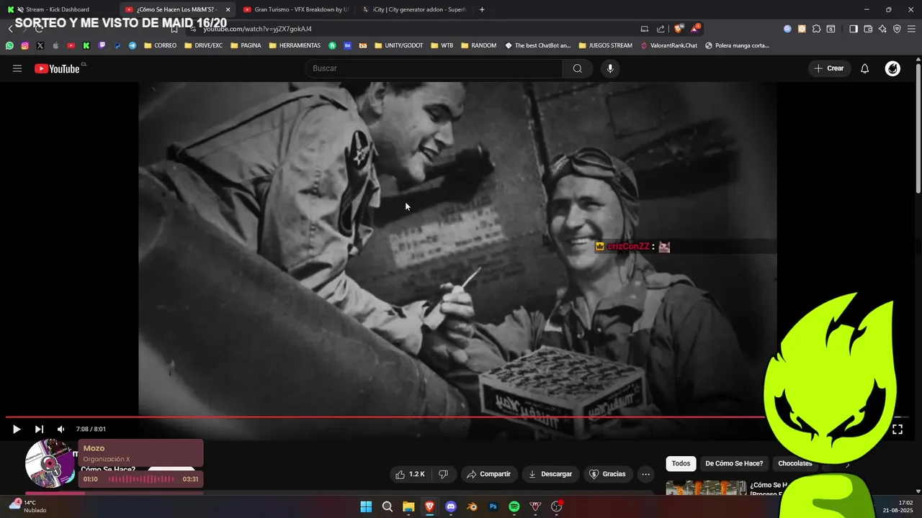Select the De Cómo Se Hace? chip
The image size is (922, 518).
(734, 463)
